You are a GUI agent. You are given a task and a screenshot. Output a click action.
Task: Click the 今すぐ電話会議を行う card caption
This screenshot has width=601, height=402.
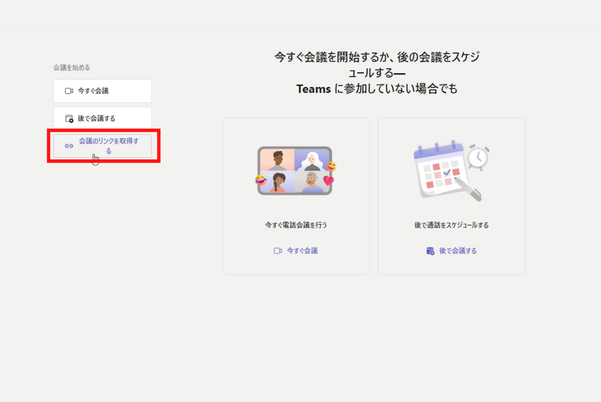click(x=296, y=225)
